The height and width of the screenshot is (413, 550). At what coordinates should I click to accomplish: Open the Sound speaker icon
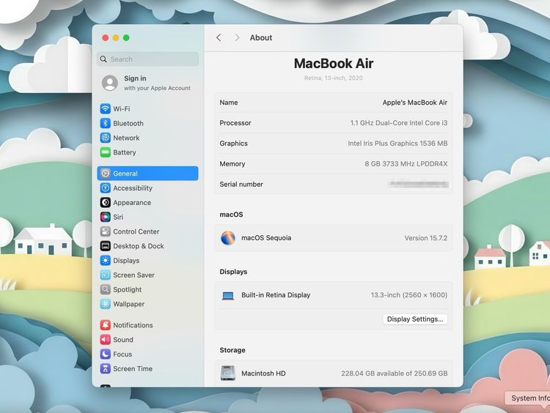point(105,340)
